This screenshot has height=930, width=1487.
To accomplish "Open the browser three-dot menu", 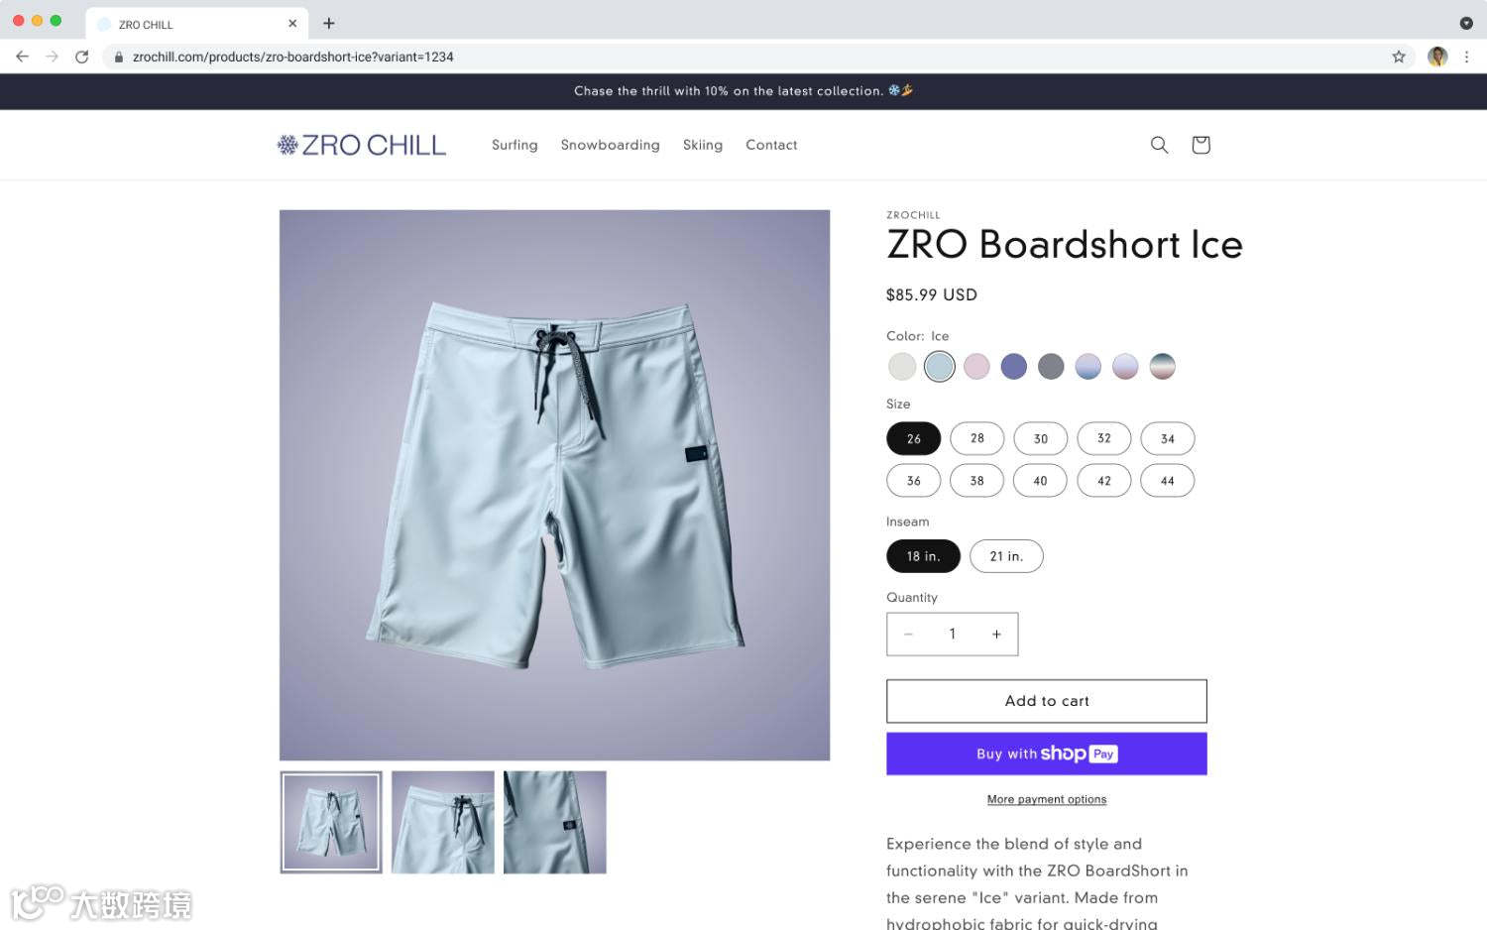I will 1466,57.
